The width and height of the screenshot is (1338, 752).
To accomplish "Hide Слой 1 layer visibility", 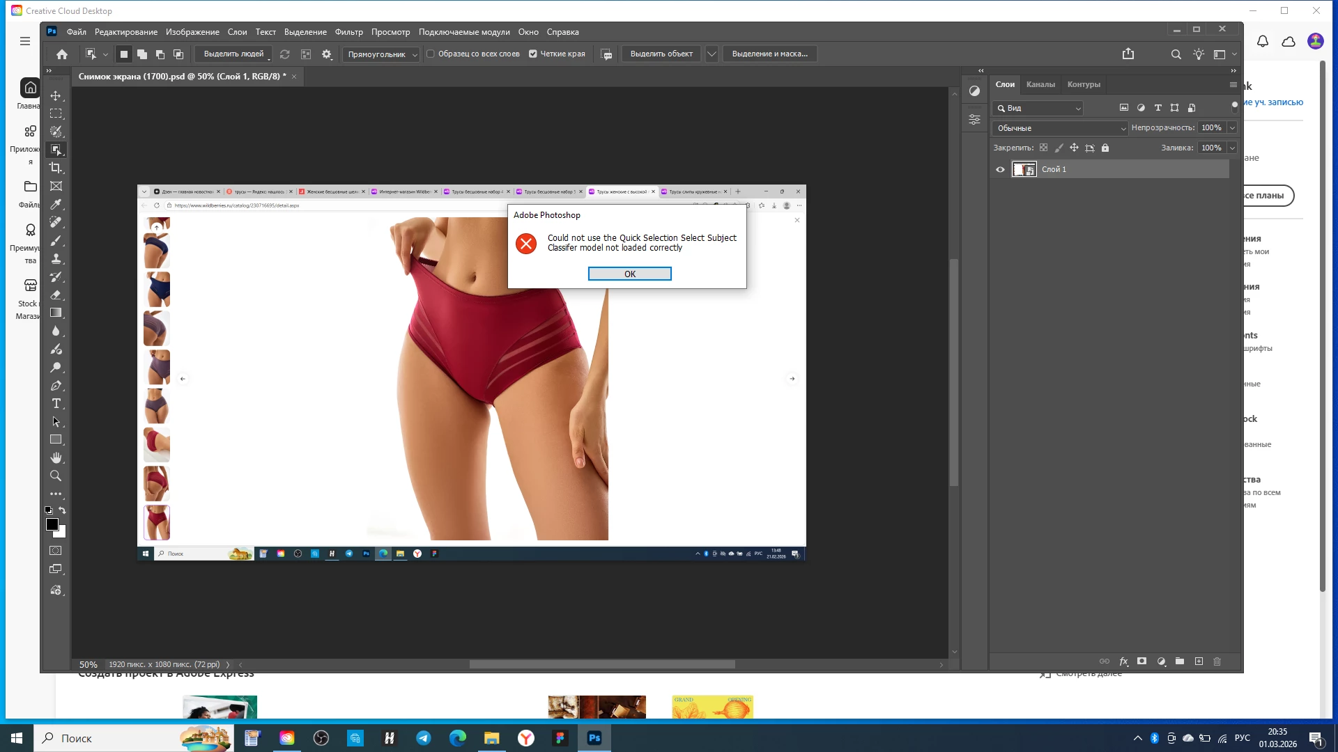I will [x=1001, y=169].
